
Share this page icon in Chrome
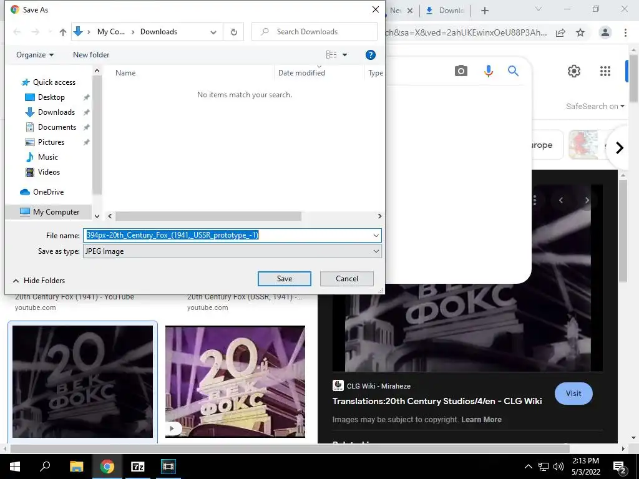pyautogui.click(x=560, y=33)
